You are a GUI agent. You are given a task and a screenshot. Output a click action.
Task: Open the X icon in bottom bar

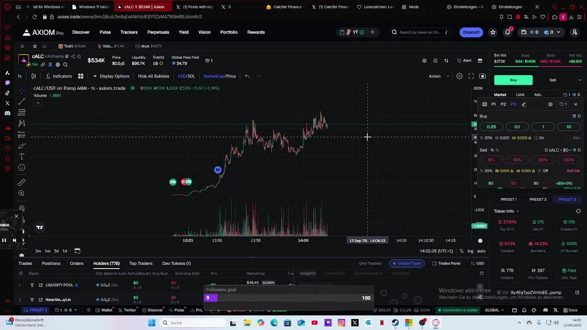coord(556,310)
